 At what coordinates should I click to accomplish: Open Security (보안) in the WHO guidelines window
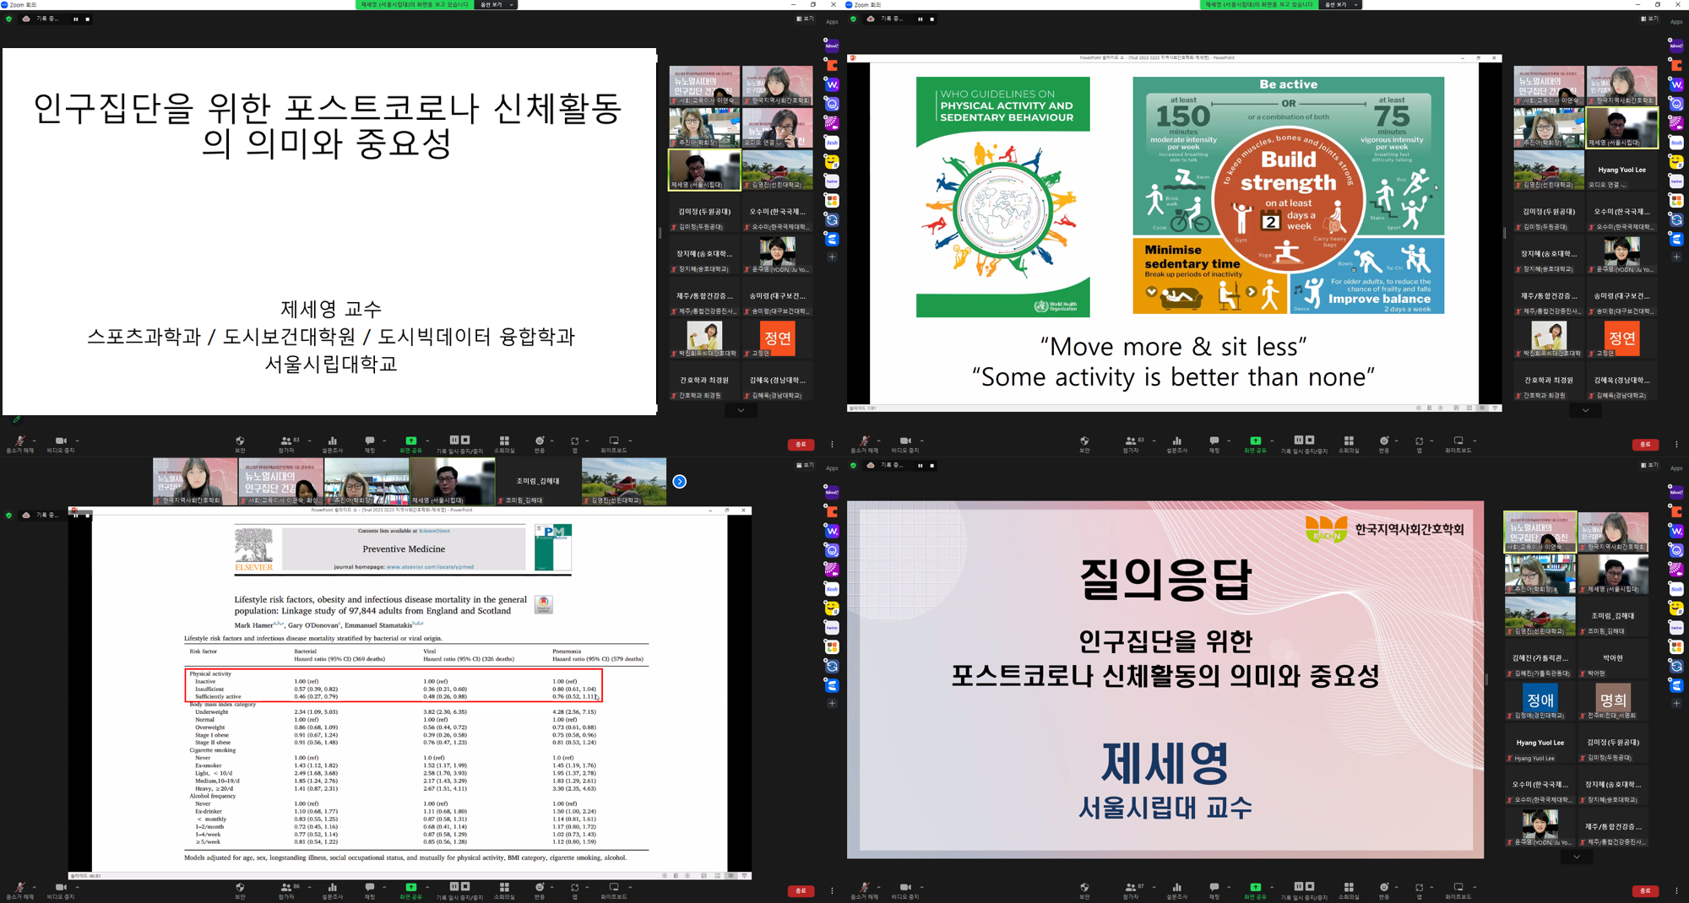(x=1084, y=443)
